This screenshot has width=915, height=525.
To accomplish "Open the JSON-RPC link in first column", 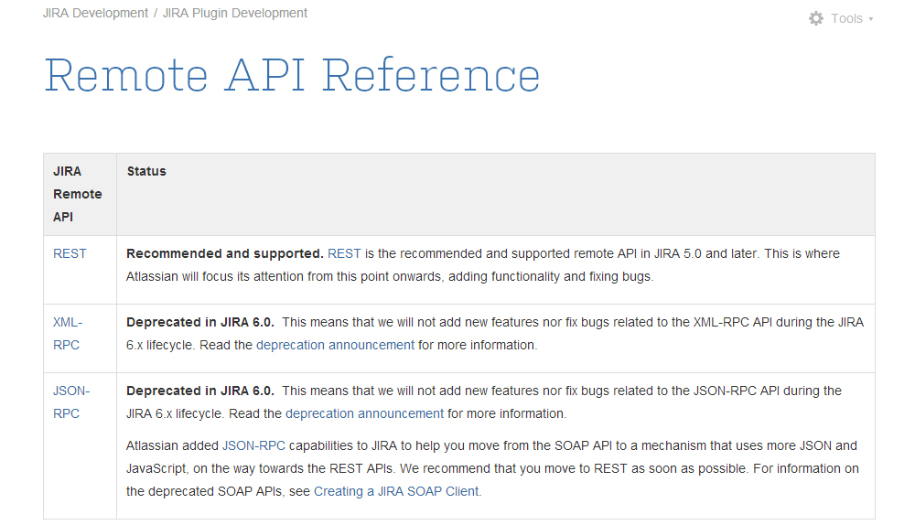I will 71,402.
